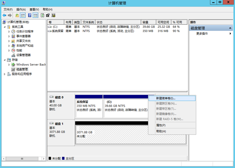Select 事件查看器 in the left tree
This screenshot has height=168, width=235.
click(23, 36)
